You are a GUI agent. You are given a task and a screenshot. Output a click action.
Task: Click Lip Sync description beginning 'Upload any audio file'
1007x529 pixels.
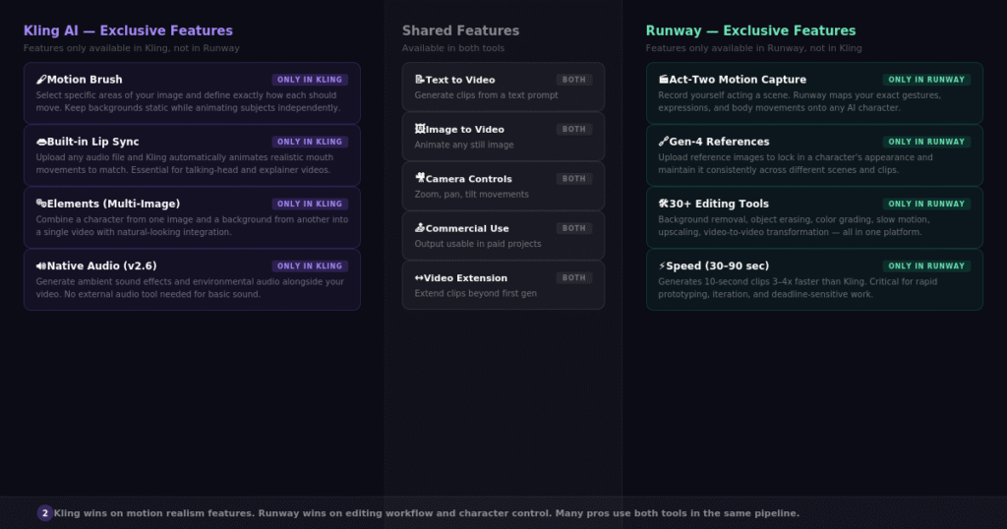coord(184,163)
